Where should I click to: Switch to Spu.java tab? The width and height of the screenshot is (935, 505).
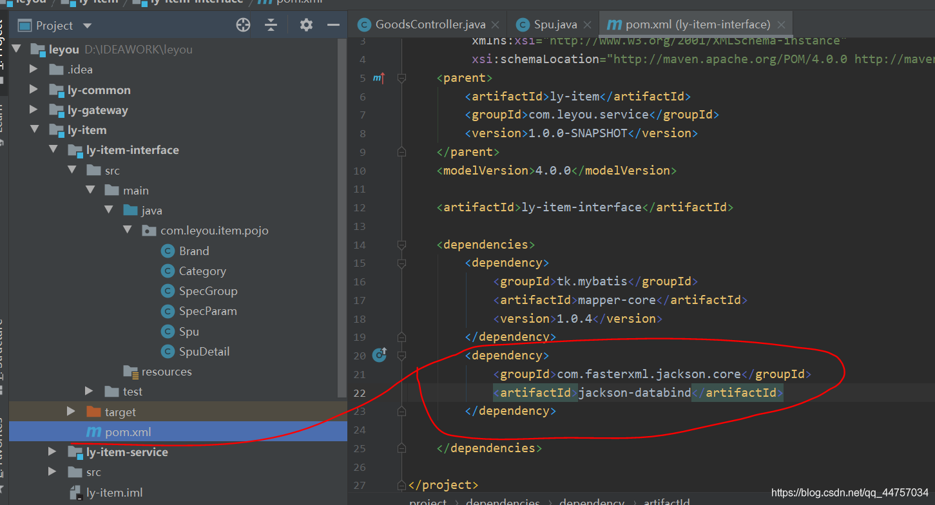click(555, 24)
